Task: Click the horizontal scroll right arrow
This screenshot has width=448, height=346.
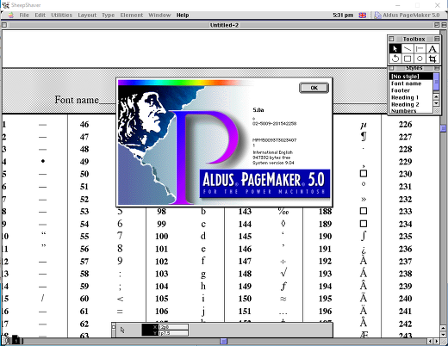Action: (x=437, y=341)
